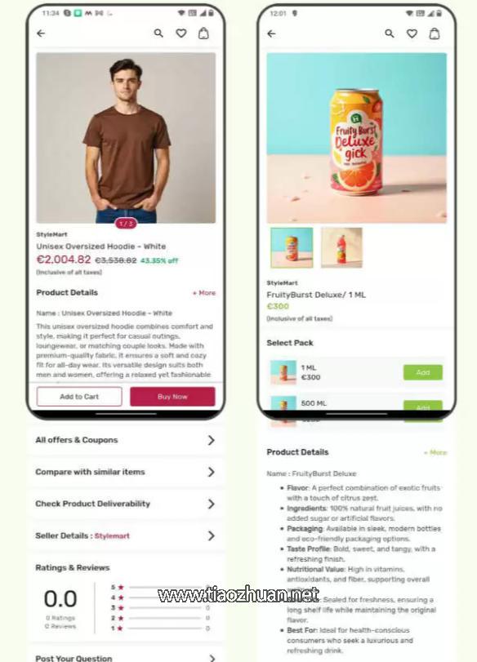The height and width of the screenshot is (662, 477).
Task: Tap heart icon on FruityBurst page
Action: (x=412, y=33)
